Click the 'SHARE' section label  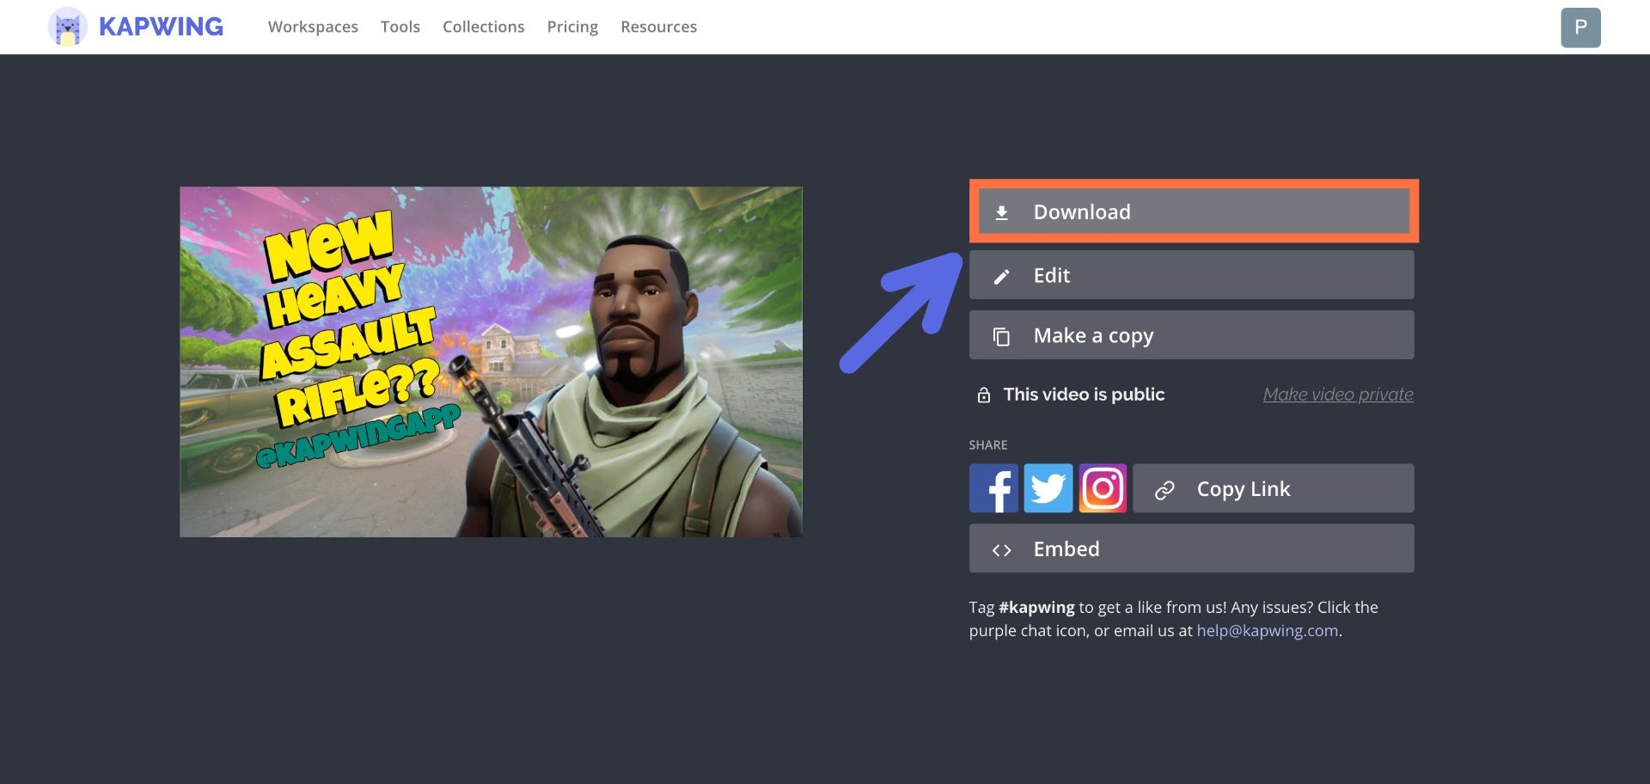pyautogui.click(x=988, y=444)
